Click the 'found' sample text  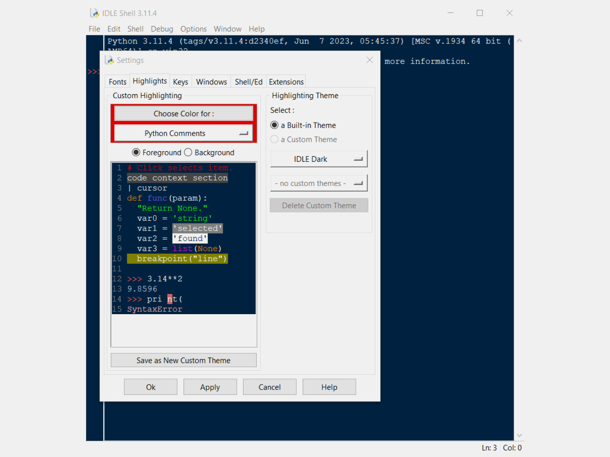[x=190, y=239]
